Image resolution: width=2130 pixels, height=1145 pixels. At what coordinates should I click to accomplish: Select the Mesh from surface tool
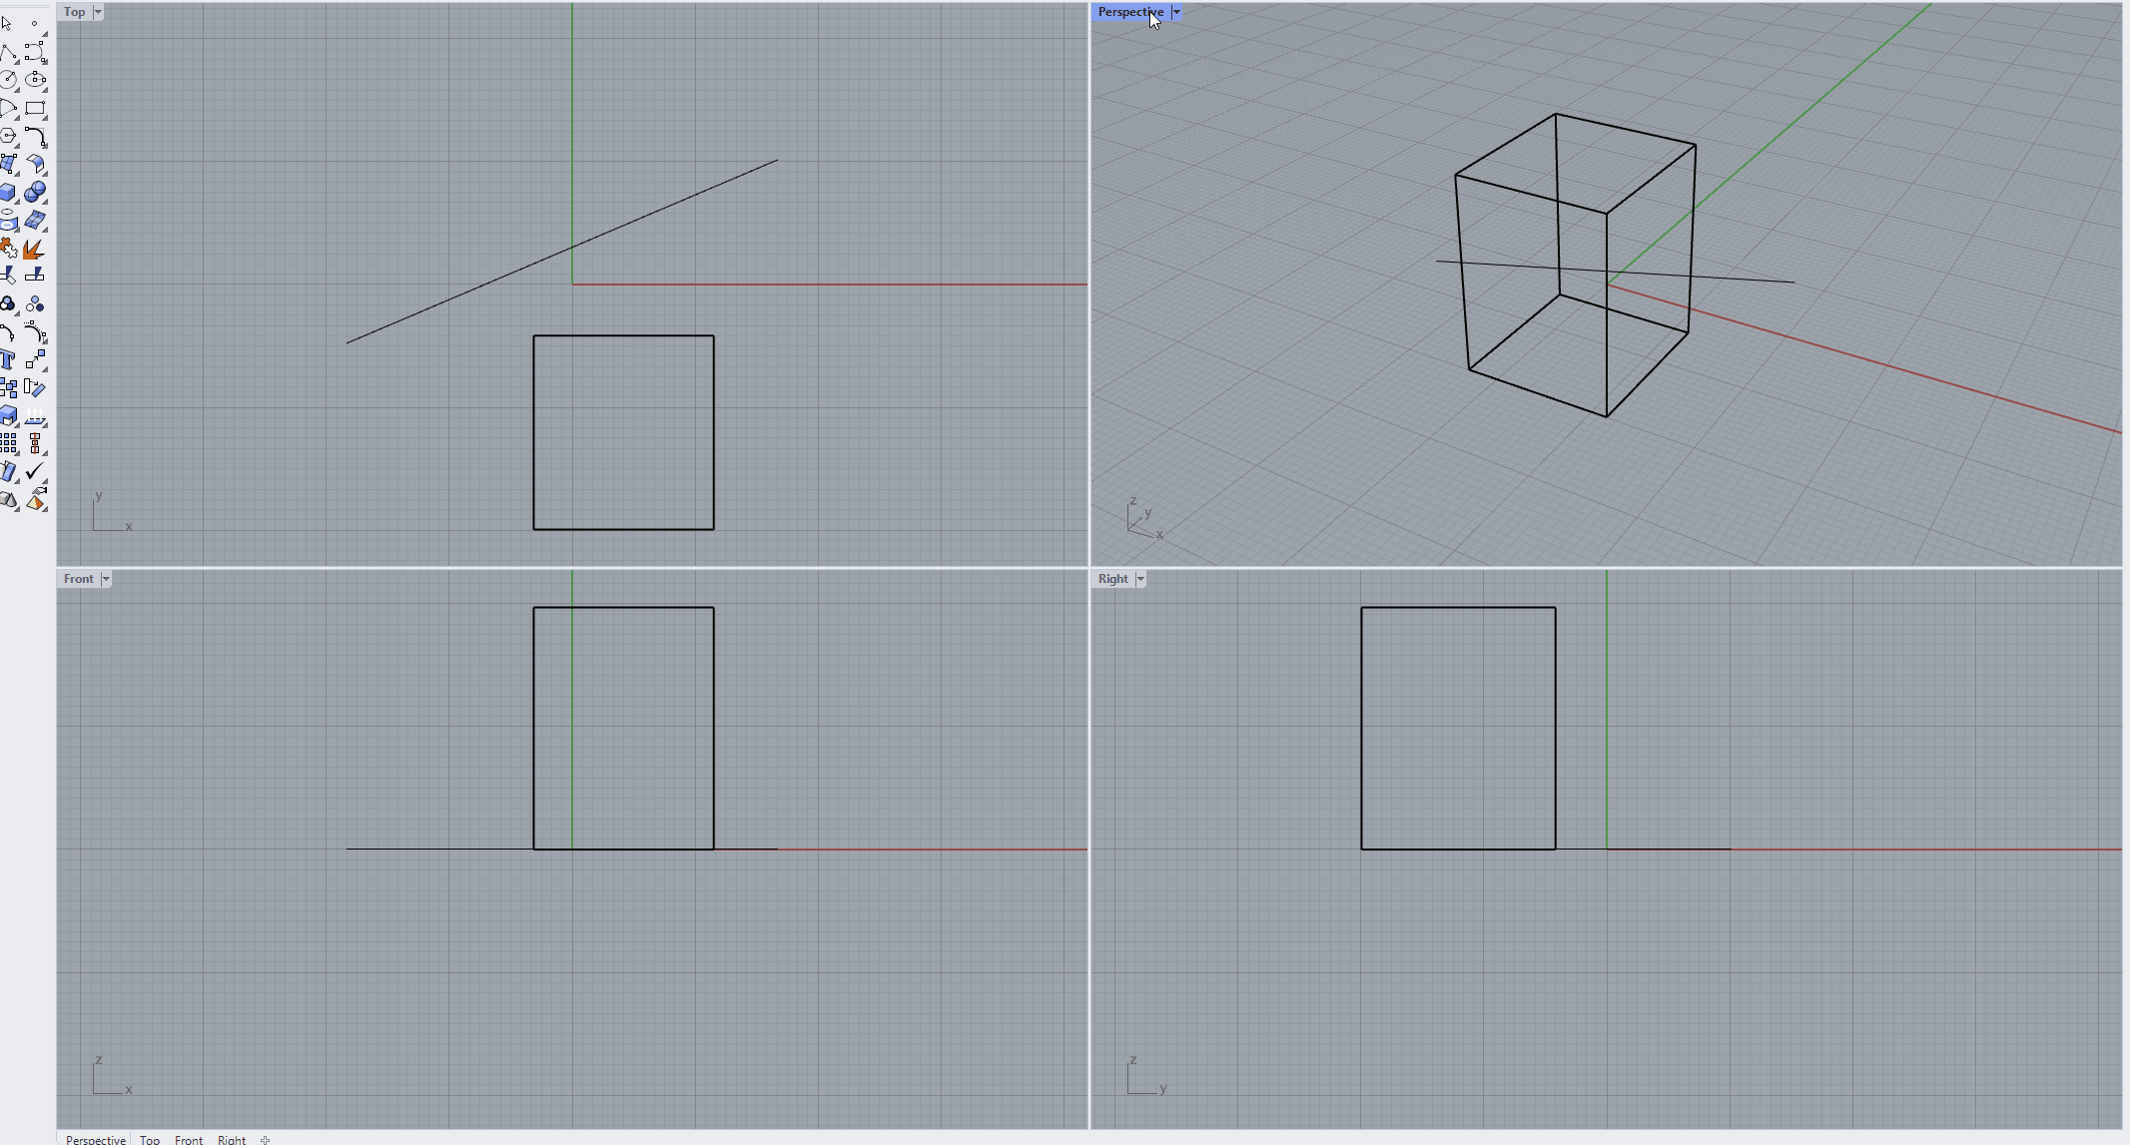pos(35,220)
